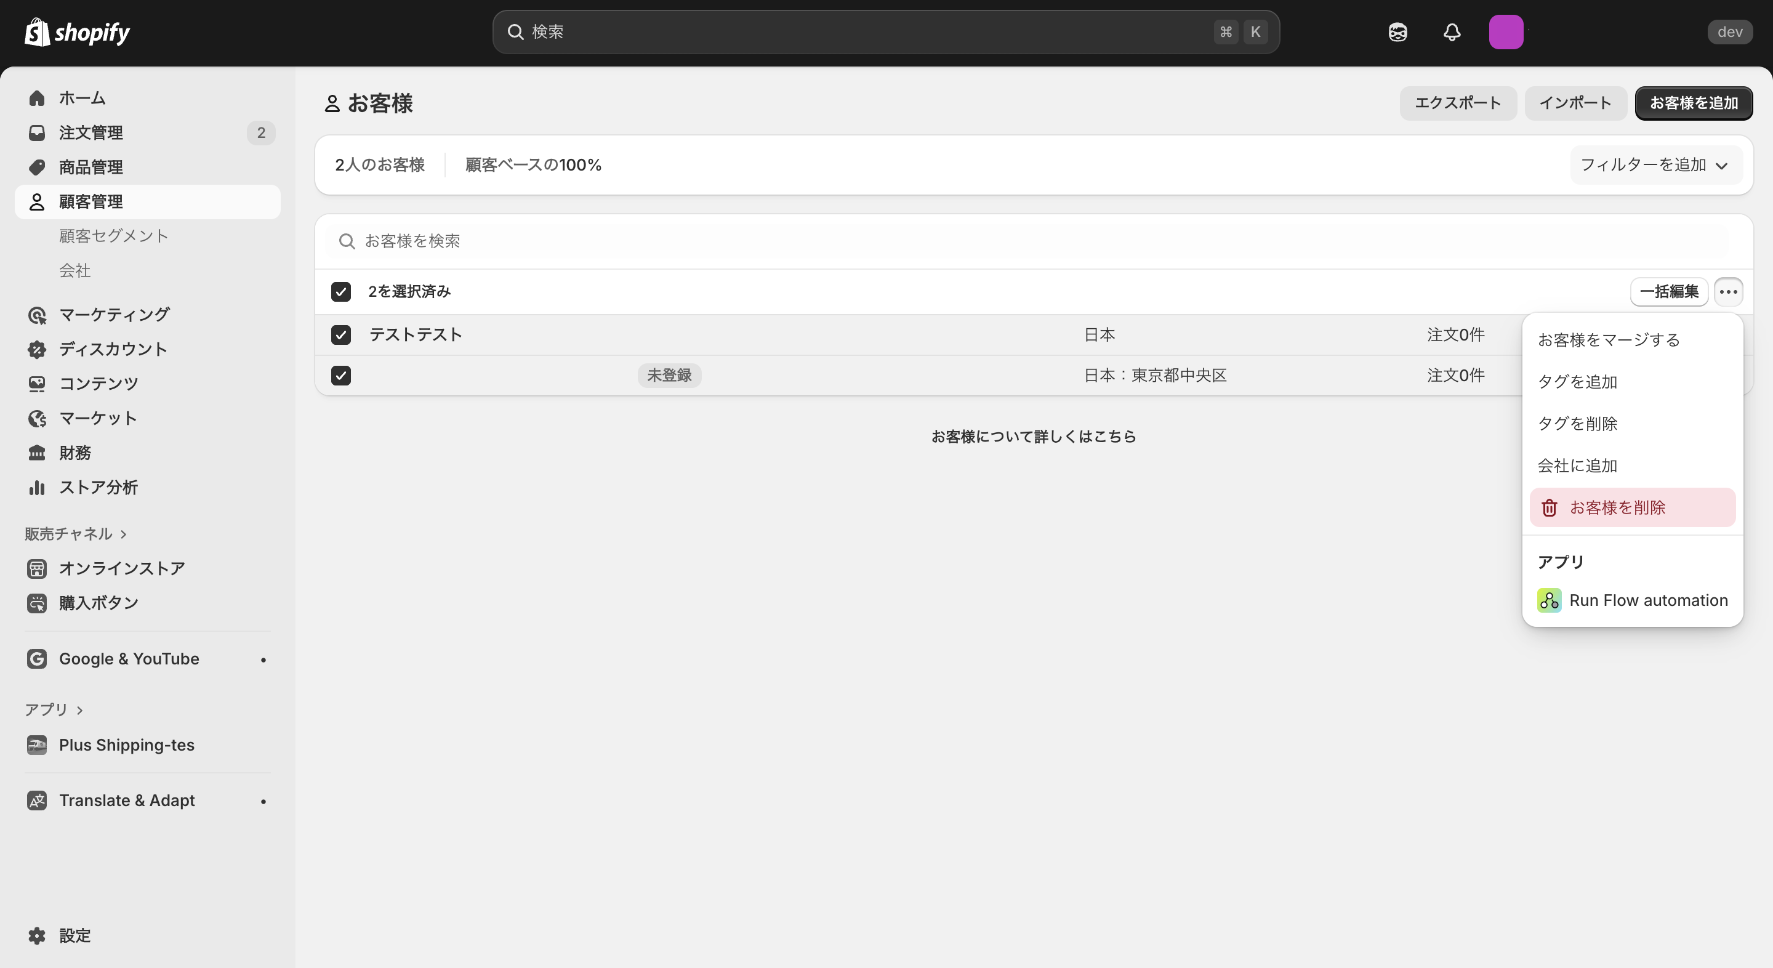Image resolution: width=1773 pixels, height=968 pixels.
Task: Go to ホーム via the house icon
Action: coord(37,99)
